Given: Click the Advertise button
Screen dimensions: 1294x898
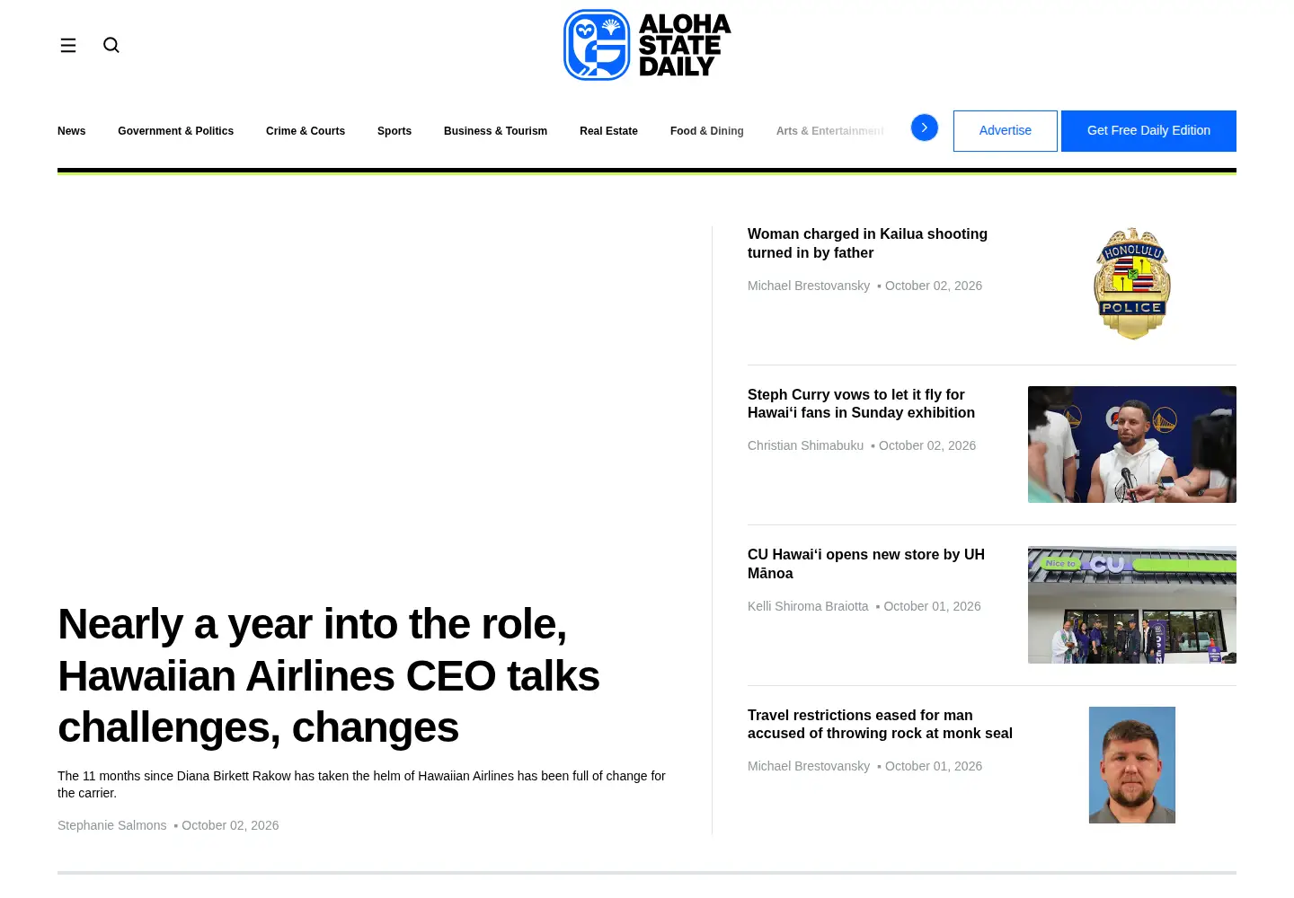Looking at the screenshot, I should point(1006,131).
